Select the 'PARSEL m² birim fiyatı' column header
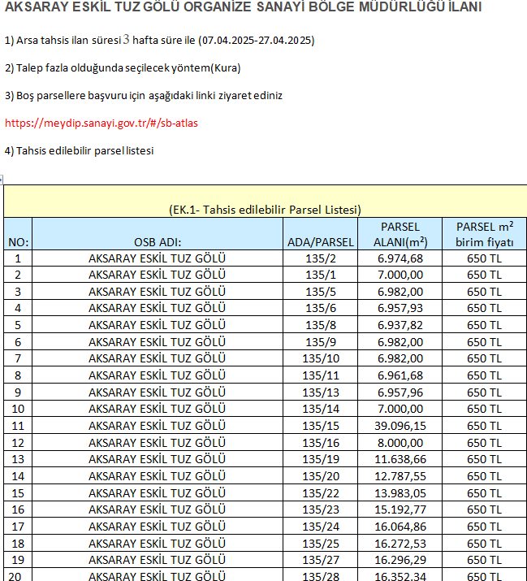Image resolution: width=527 pixels, height=581 pixels. (x=484, y=234)
